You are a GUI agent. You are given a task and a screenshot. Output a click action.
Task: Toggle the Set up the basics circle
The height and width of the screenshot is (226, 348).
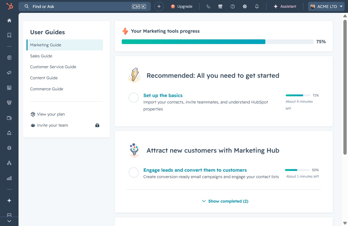(x=134, y=98)
